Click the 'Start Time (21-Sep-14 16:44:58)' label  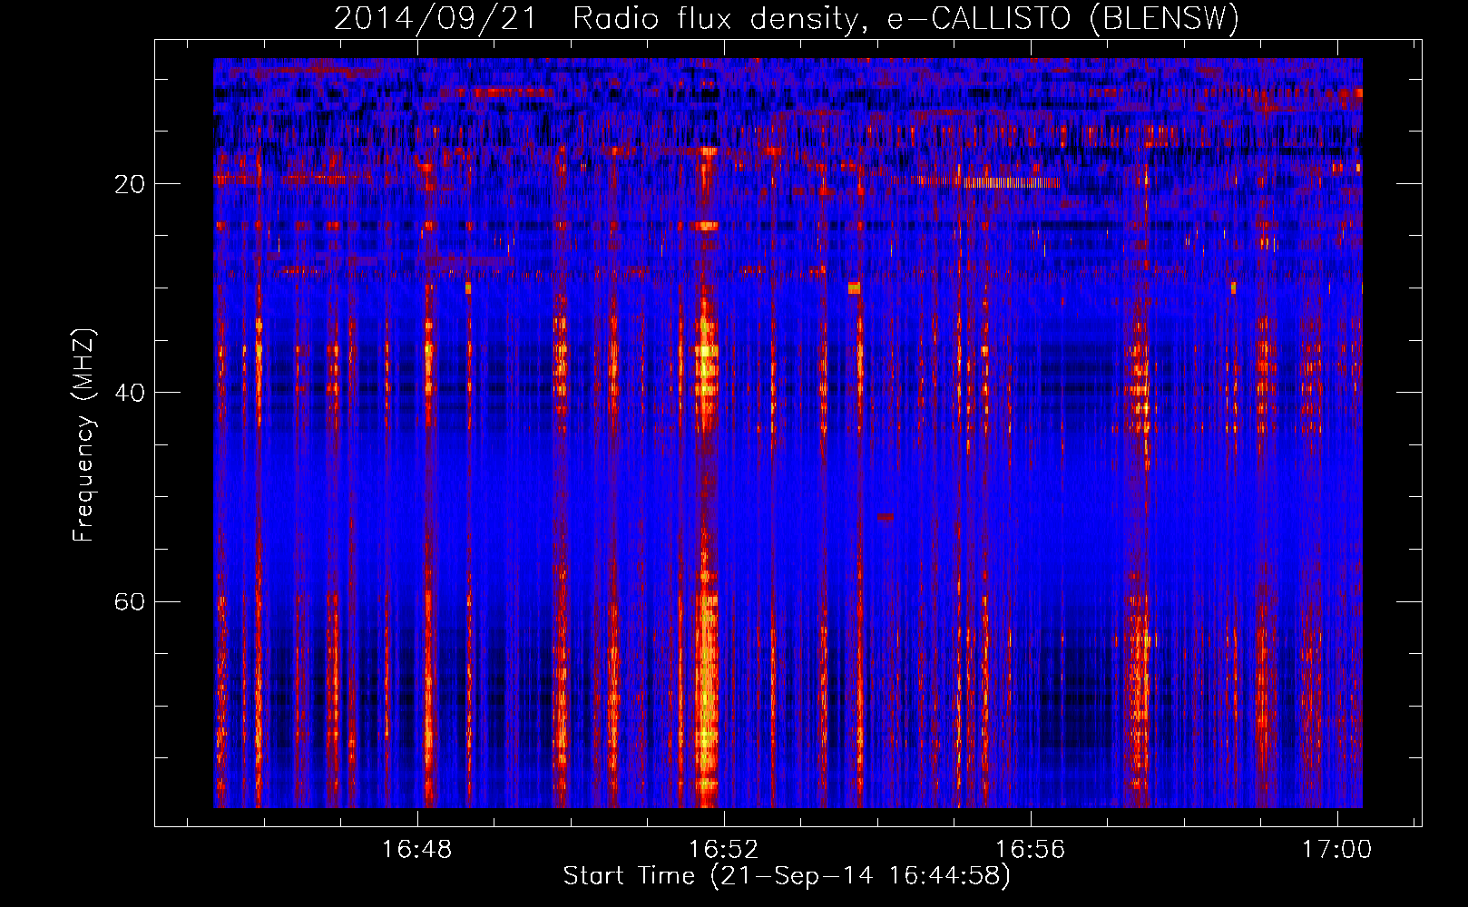click(786, 876)
